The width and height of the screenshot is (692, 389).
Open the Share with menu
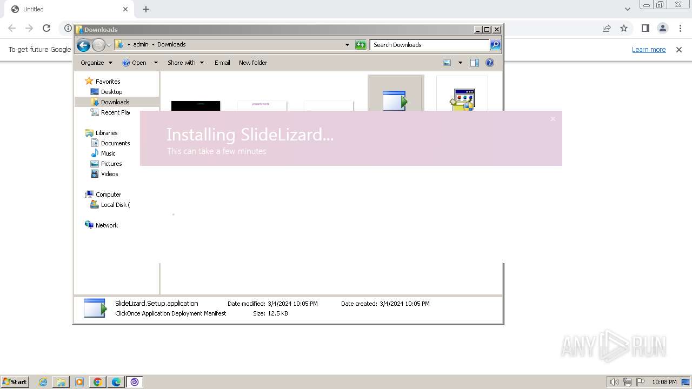pos(185,63)
